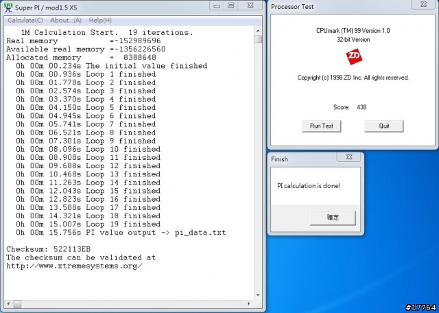Click the '1M Calculation Start' line
The height and width of the screenshot is (313, 439).
pyautogui.click(x=107, y=32)
